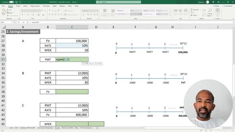The width and height of the screenshot is (235, 132).
Task: Toggle Italic formatting
Action: coord(25,15)
